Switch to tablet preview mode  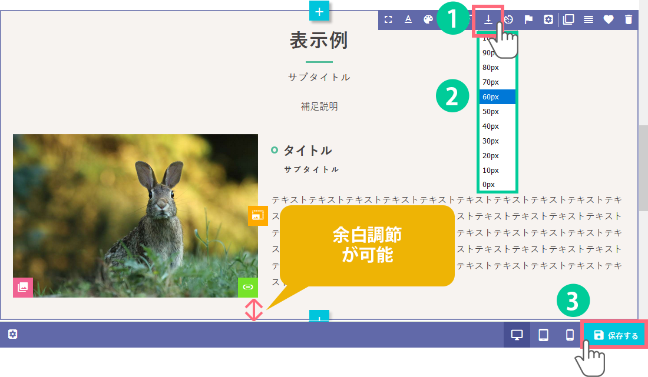tap(544, 335)
